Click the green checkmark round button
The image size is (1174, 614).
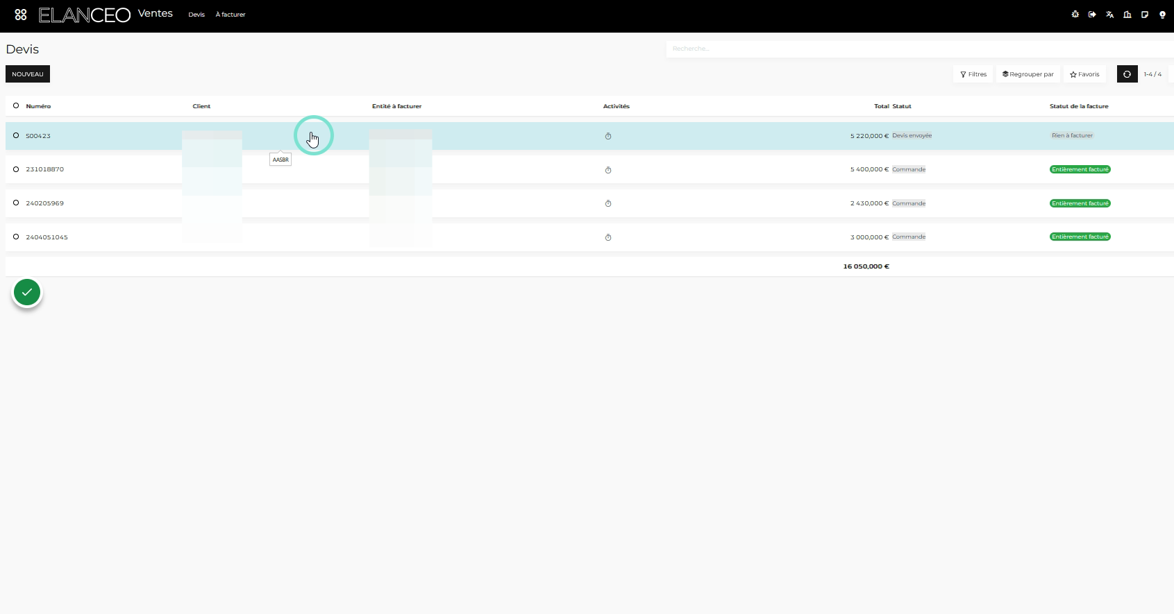[27, 292]
